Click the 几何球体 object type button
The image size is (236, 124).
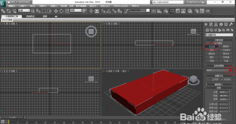pyautogui.click(x=226, y=50)
